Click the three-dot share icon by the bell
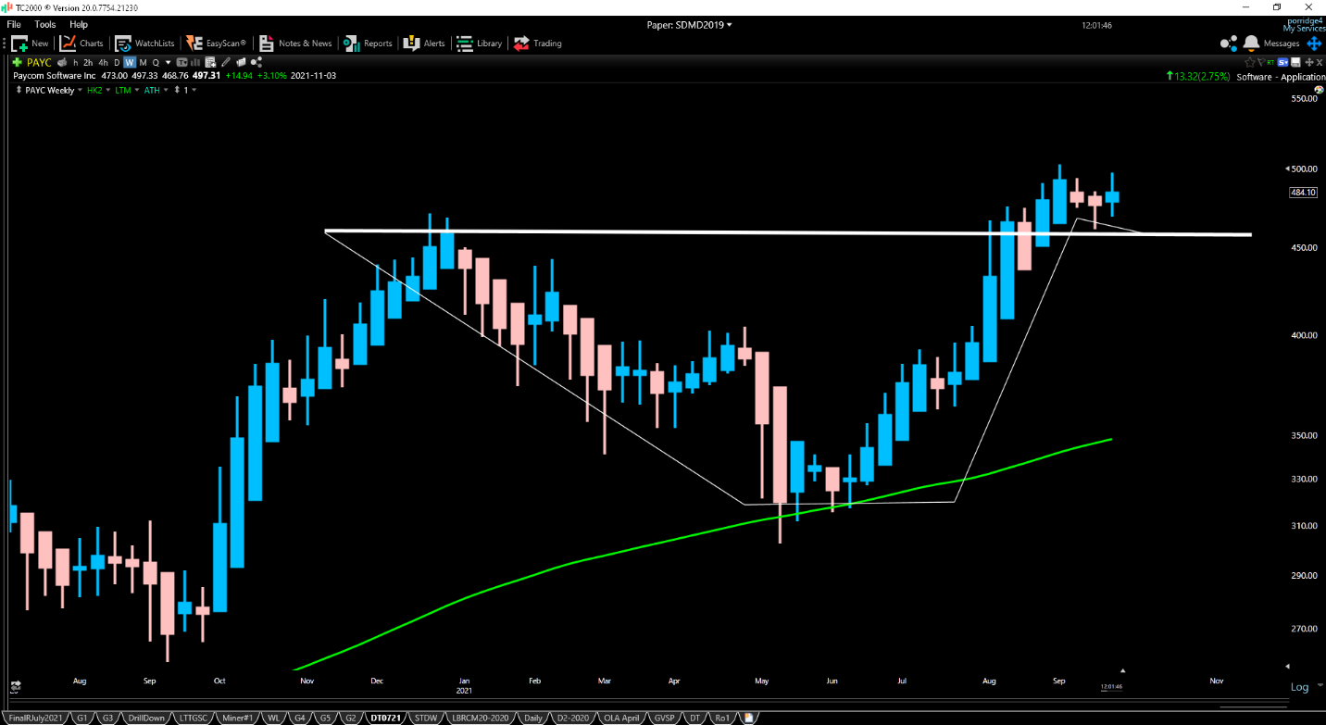 tap(1229, 43)
